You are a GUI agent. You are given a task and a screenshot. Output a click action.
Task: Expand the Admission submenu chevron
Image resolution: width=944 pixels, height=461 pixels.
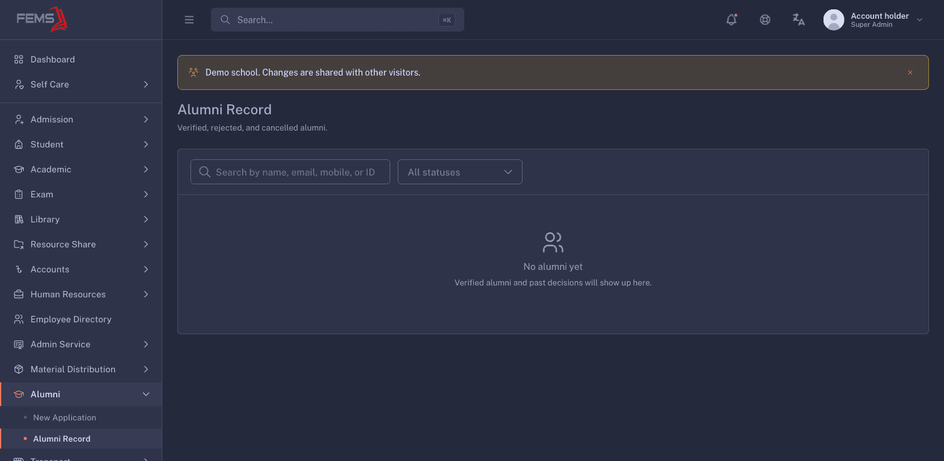[x=146, y=119]
